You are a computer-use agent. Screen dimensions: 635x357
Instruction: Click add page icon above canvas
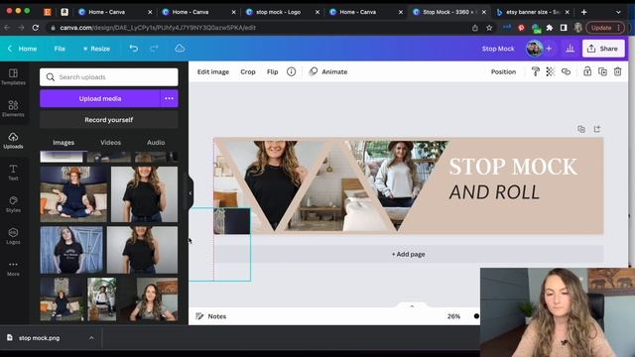(597, 129)
